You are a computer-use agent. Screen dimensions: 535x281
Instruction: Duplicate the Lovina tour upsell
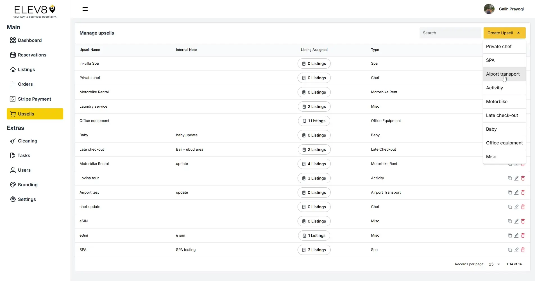[510, 178]
